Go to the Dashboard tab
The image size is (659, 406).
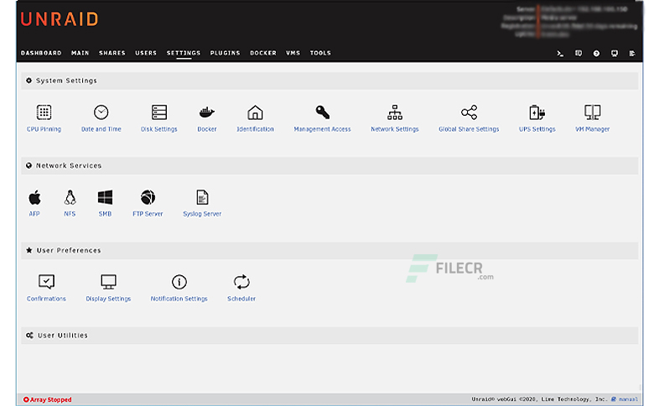[x=41, y=53]
